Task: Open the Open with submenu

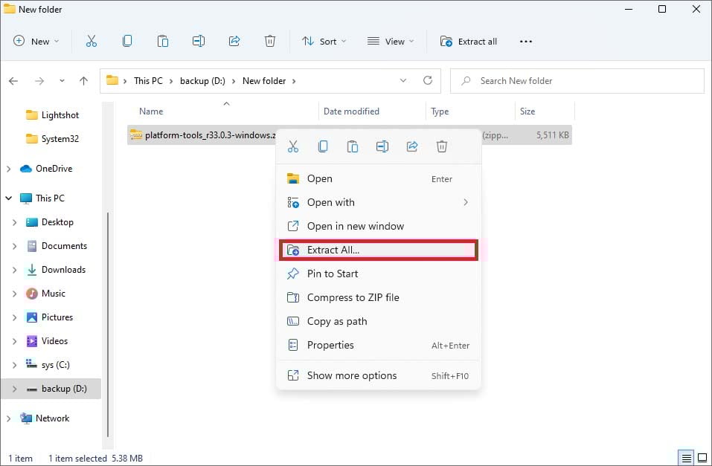Action: (378, 202)
